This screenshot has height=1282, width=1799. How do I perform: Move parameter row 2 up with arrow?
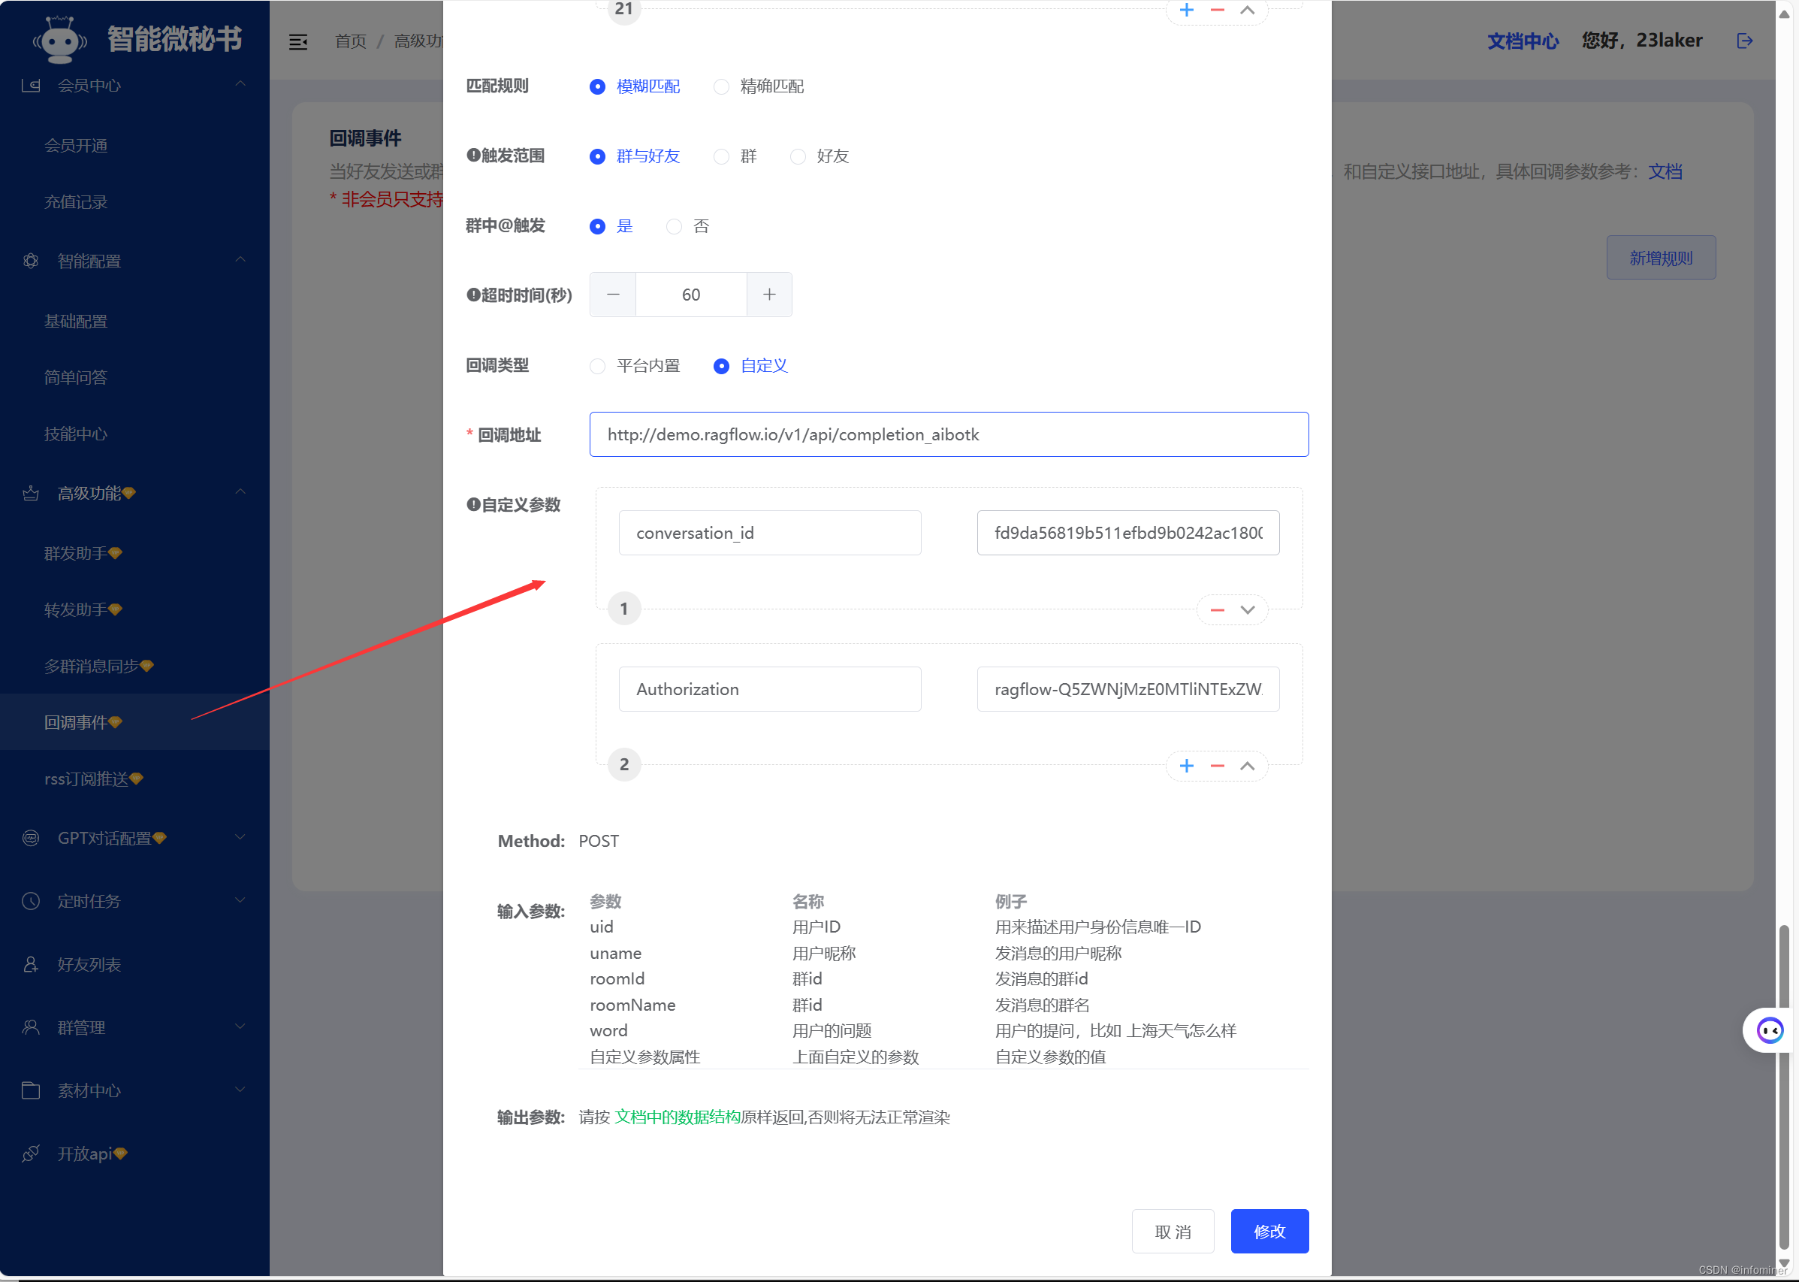1247,766
